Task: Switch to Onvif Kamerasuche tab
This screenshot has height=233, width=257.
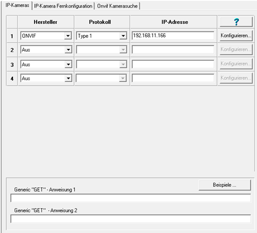Action: [117, 6]
